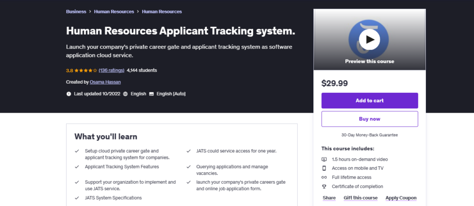Viewport: 474px width, 206px height.
Task: Click Last updated 10/2022 text
Action: tap(97, 94)
